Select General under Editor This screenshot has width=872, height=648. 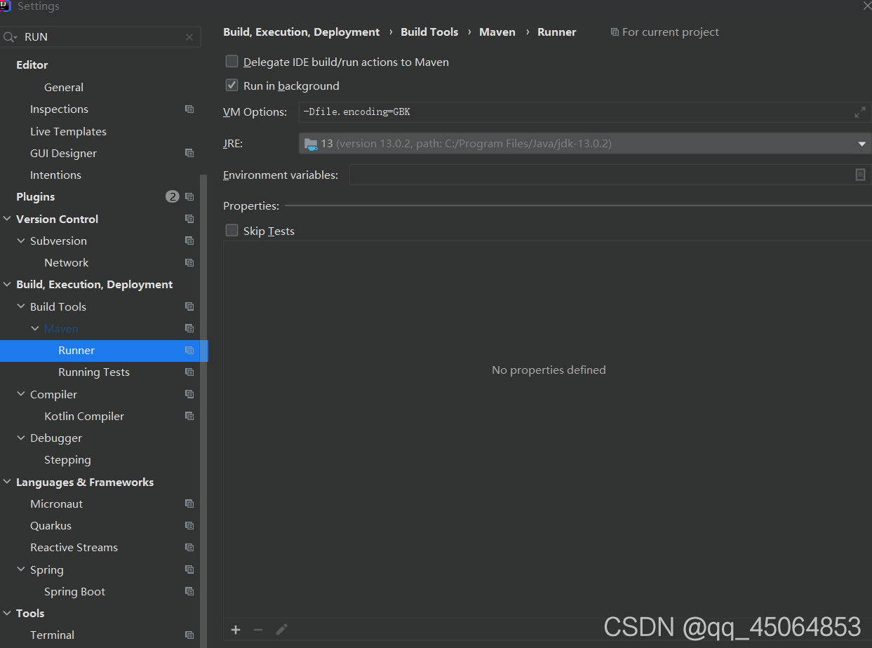click(x=64, y=88)
